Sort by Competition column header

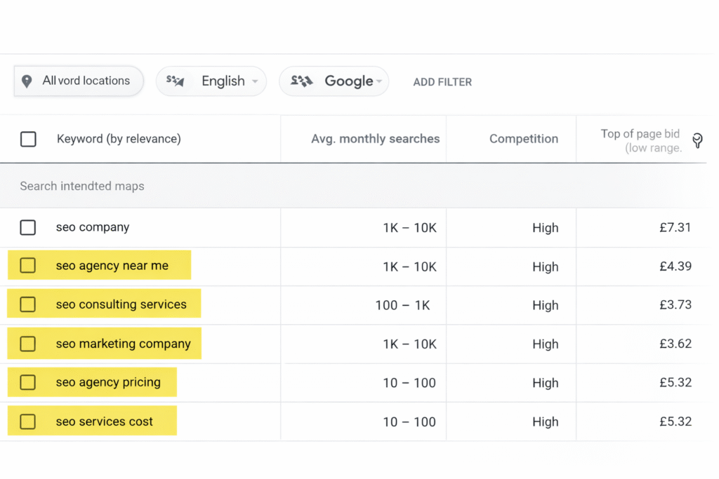tap(523, 139)
